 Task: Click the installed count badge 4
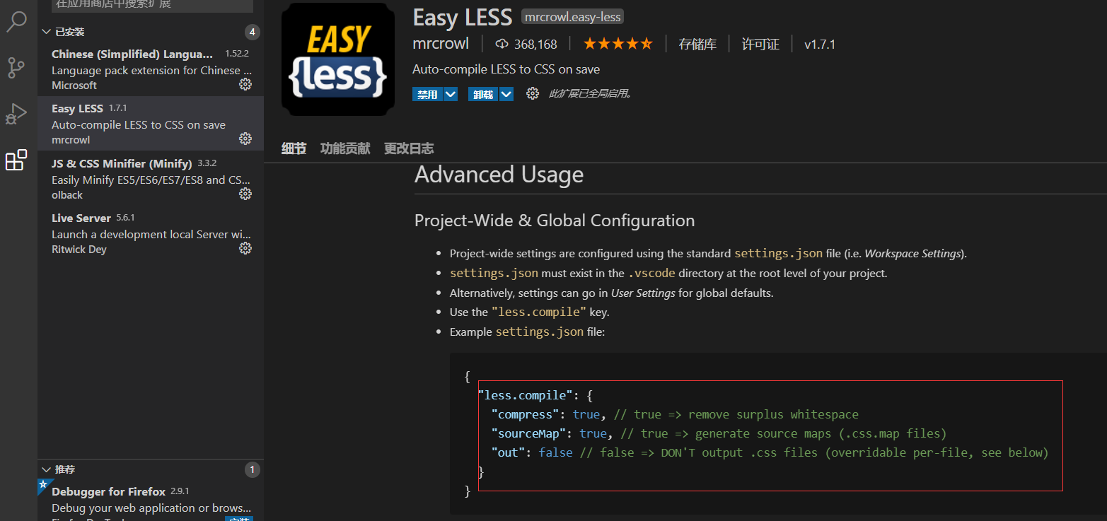point(253,32)
